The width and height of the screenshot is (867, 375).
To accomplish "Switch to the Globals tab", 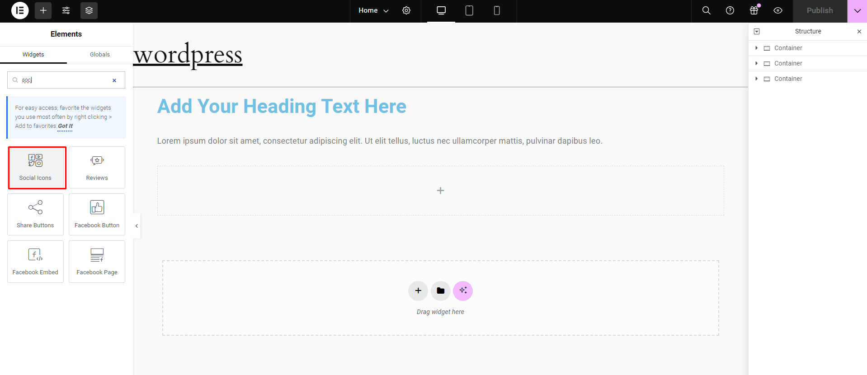I will 100,55.
